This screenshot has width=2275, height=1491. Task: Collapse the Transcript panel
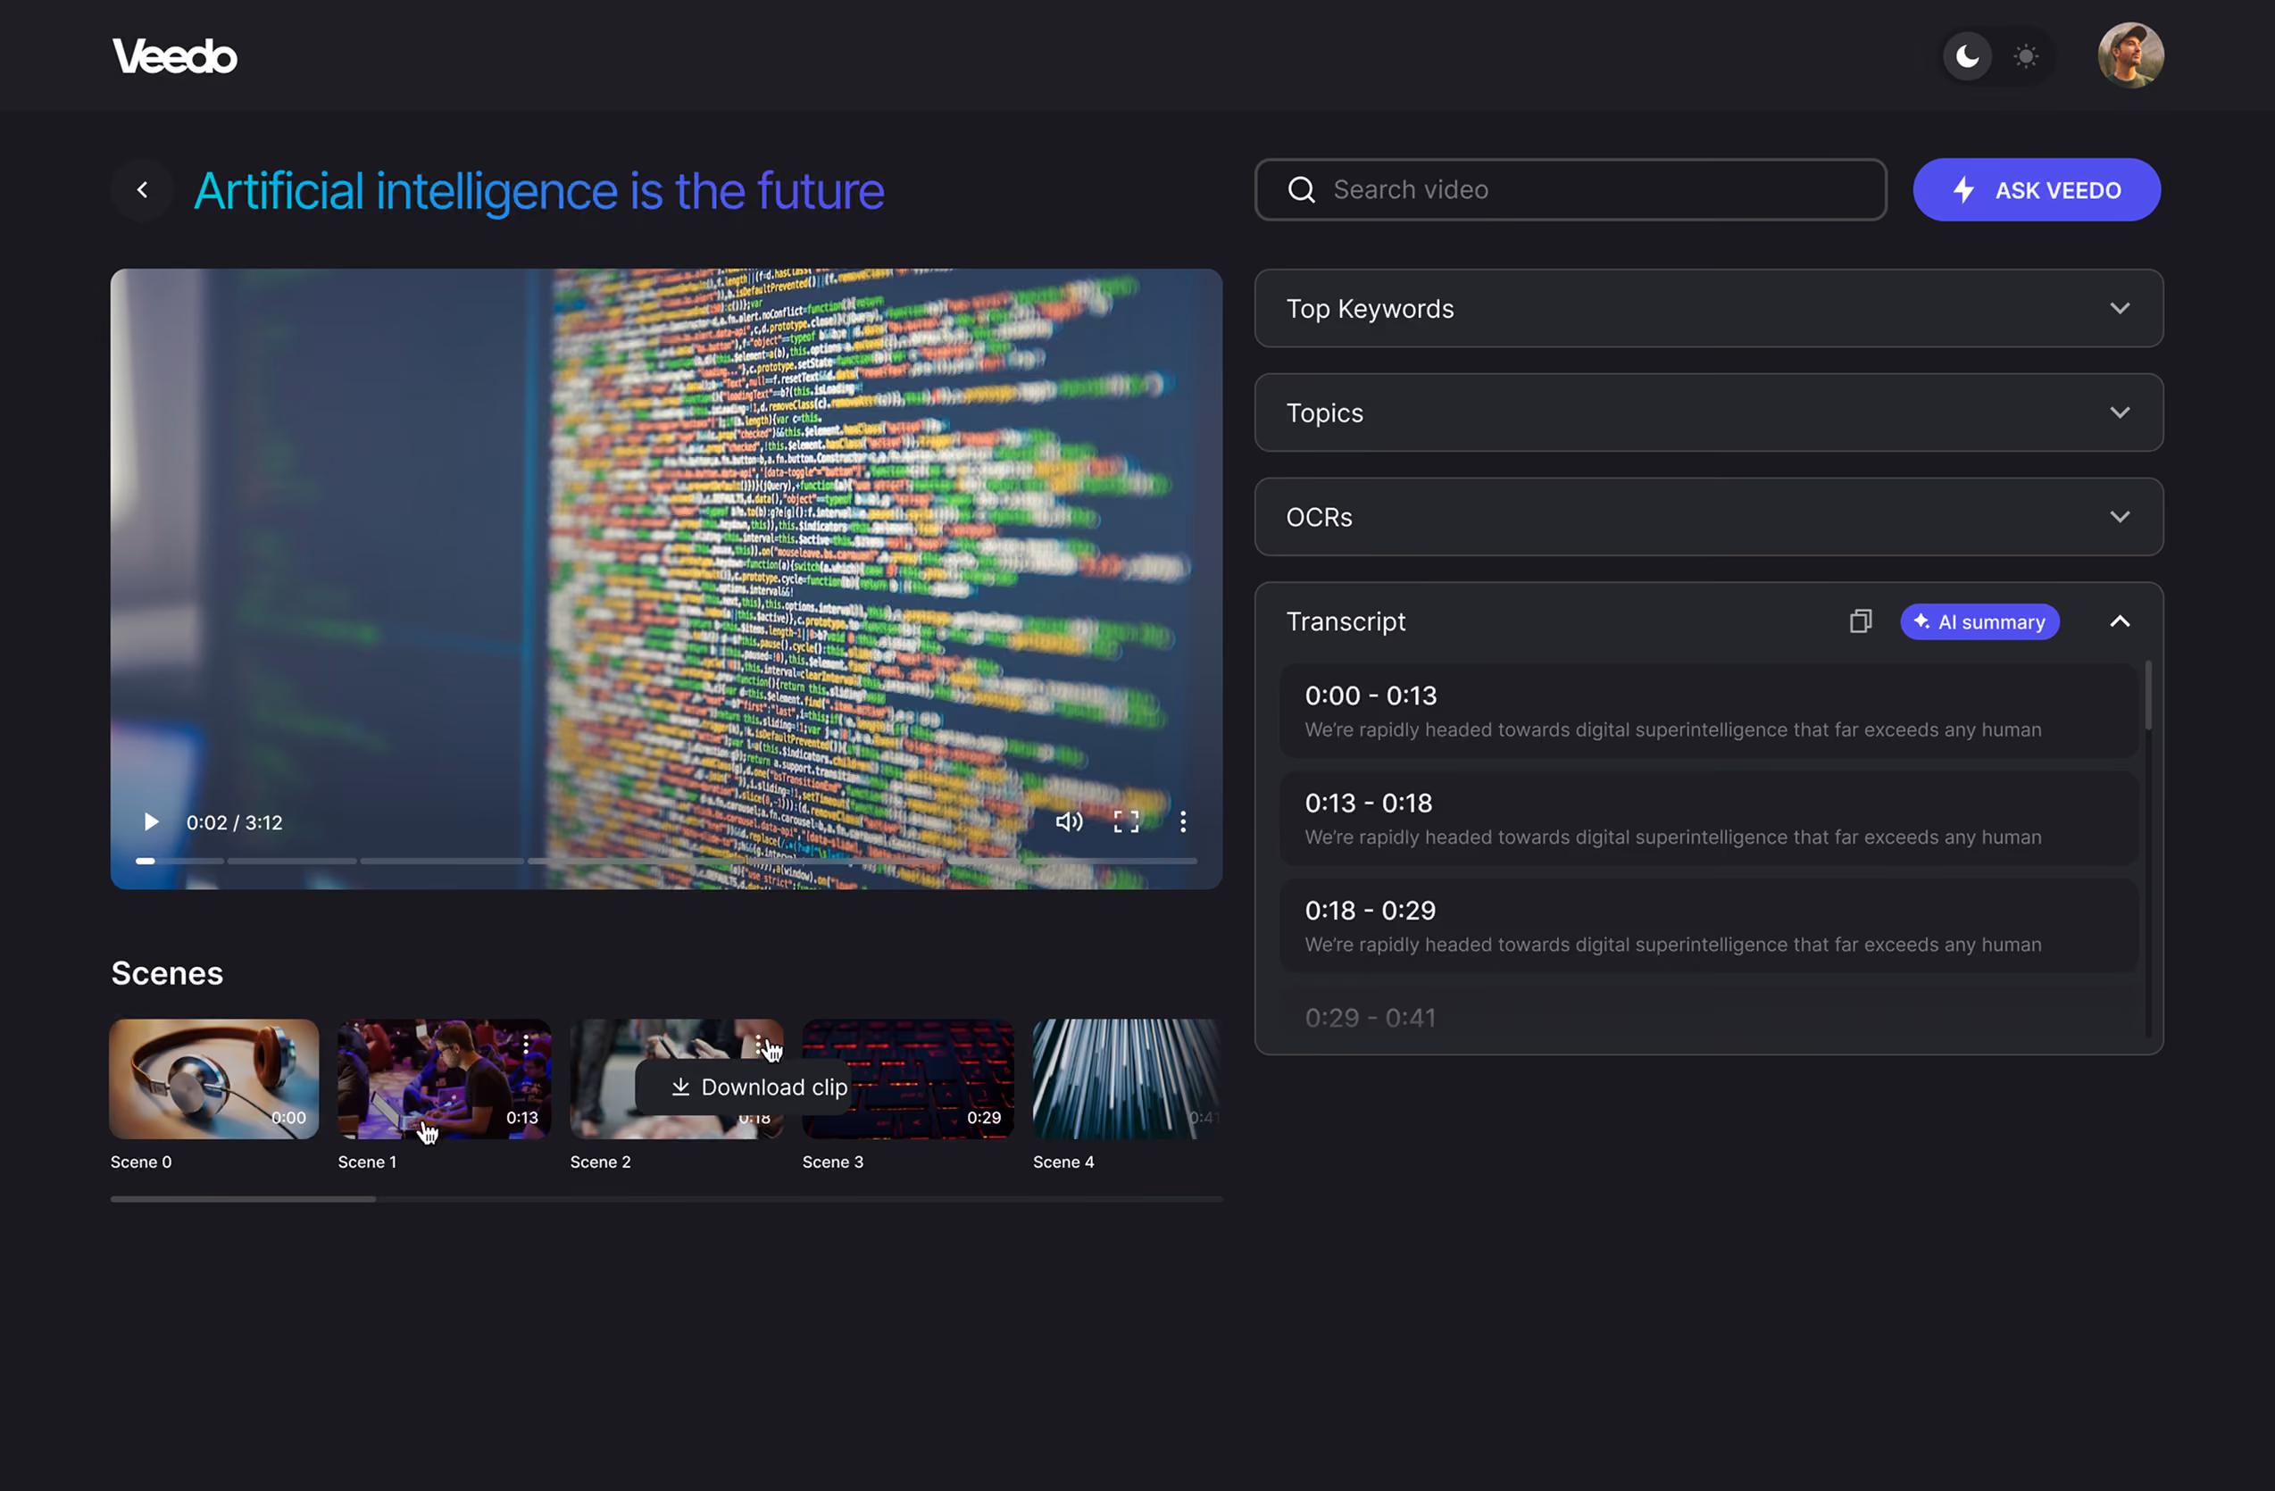[2121, 621]
